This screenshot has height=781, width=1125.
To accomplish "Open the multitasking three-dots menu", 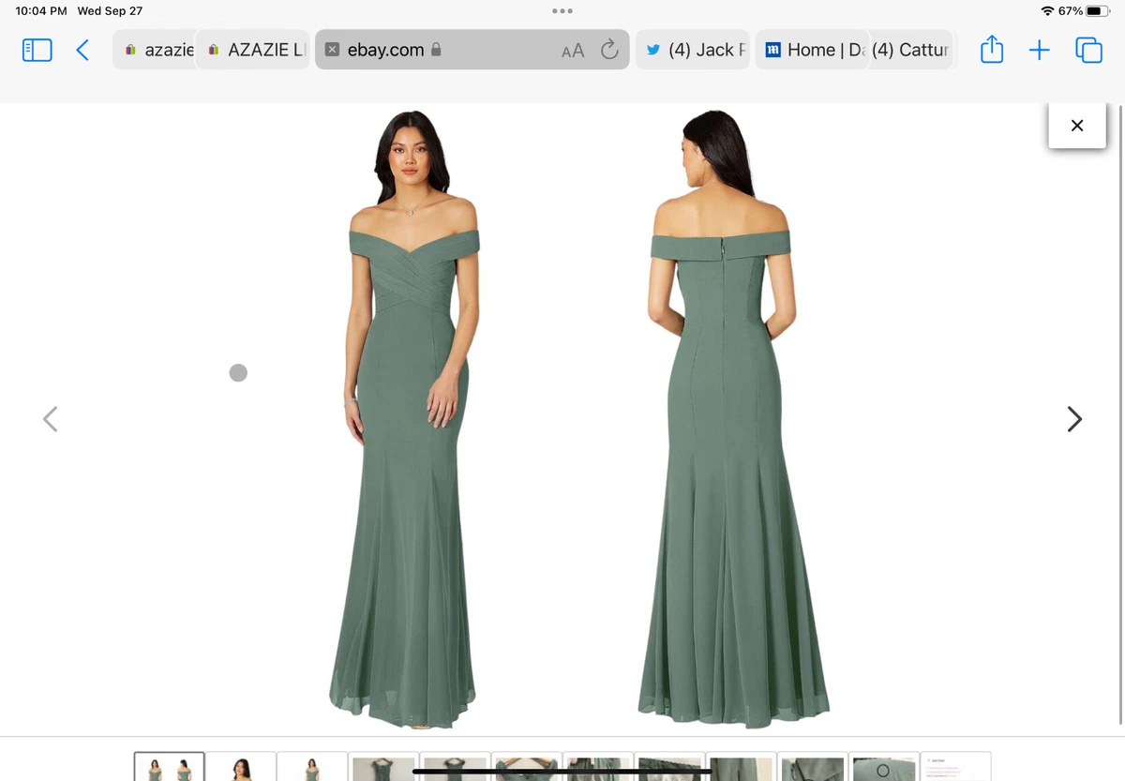I will click(562, 11).
